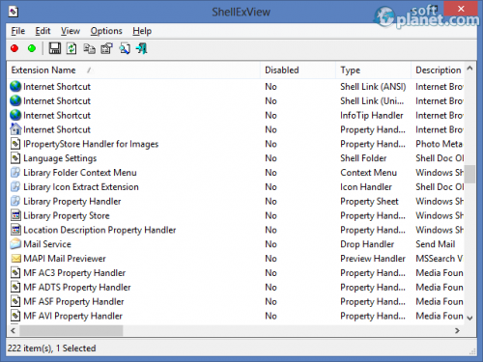Sort by Description column header
Viewport: 483px width, 362px height.
point(438,70)
